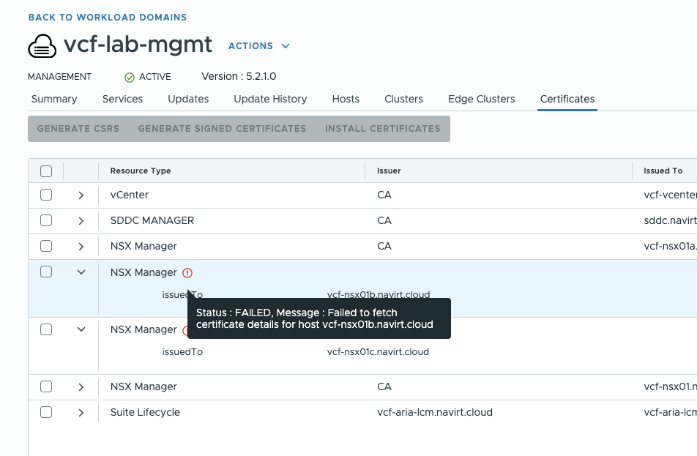
Task: Click the Suite Lifecycle resource type cell
Action: point(145,412)
